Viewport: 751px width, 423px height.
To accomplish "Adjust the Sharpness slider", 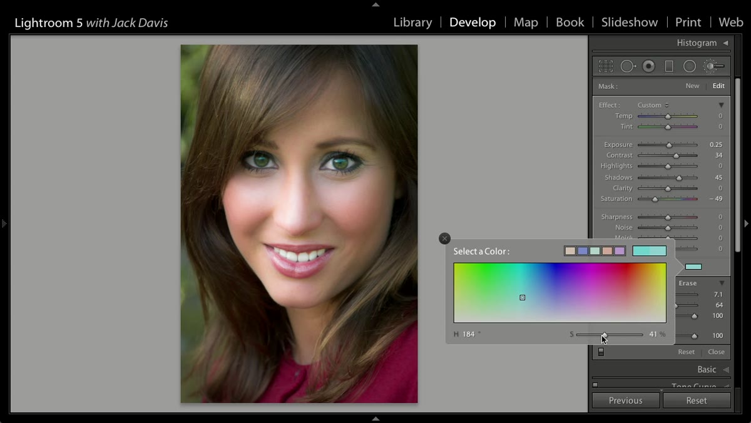I will 667,217.
